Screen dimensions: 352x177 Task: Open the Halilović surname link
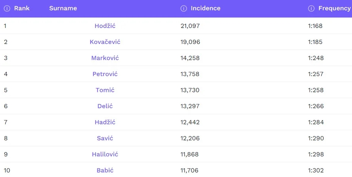point(105,154)
